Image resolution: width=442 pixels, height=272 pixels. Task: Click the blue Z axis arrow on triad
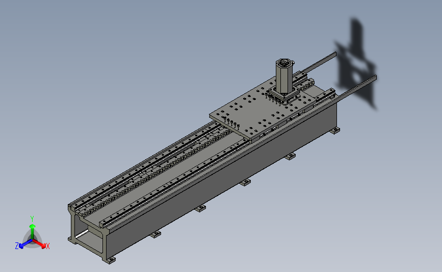click(x=24, y=243)
